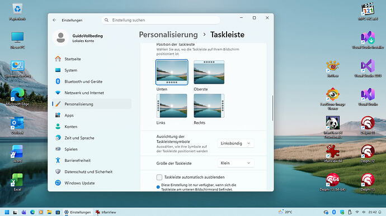Open Spielen settings category
Viewport: 386px width, 216px height.
92,150
